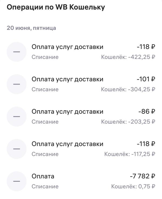Open "Оплата услуг доставки" title for -101 ₽ entry
Screen dimensions: 162x199
click(x=67, y=79)
